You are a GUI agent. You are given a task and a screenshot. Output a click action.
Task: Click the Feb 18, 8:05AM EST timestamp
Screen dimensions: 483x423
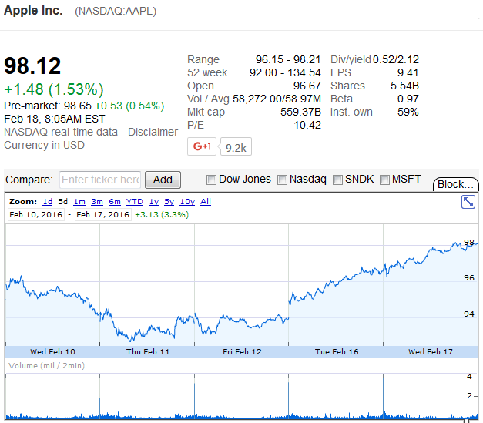pos(55,119)
